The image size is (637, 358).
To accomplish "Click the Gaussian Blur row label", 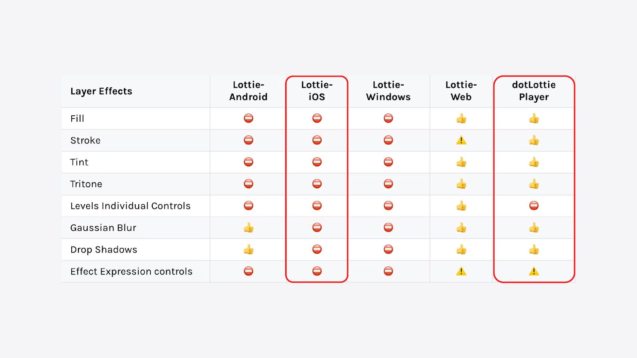I will [103, 228].
